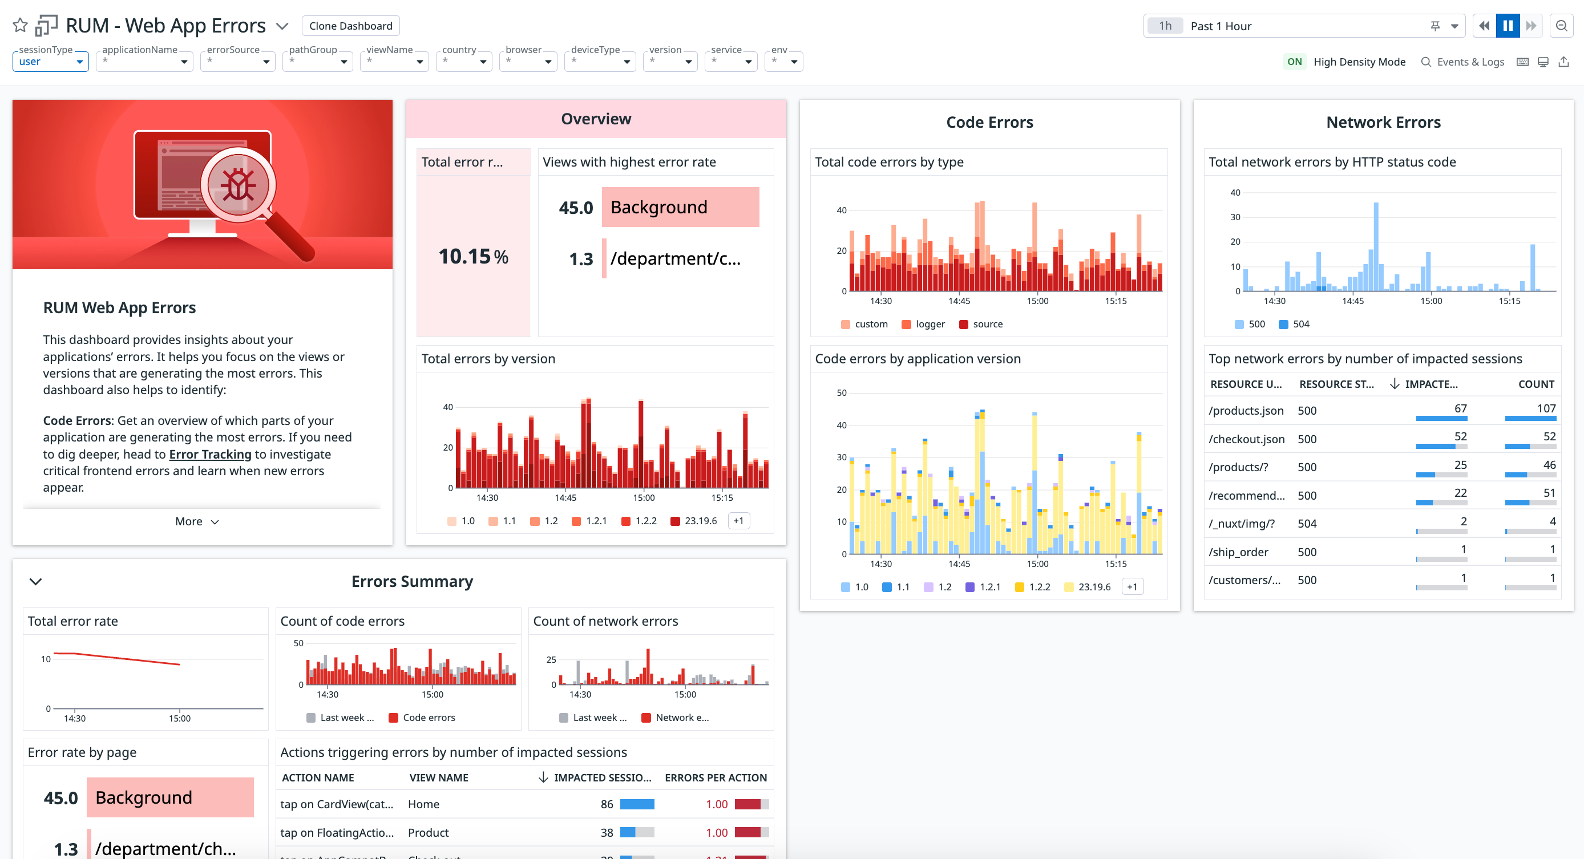Star this dashboard as favorite
This screenshot has width=1584, height=859.
pyautogui.click(x=21, y=25)
